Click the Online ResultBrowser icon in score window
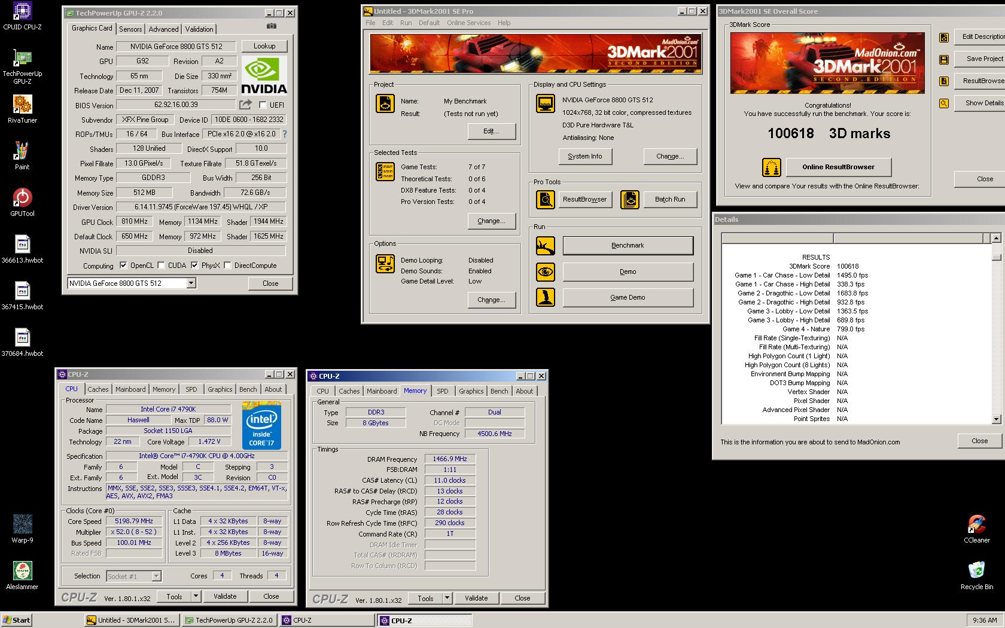 [x=771, y=167]
